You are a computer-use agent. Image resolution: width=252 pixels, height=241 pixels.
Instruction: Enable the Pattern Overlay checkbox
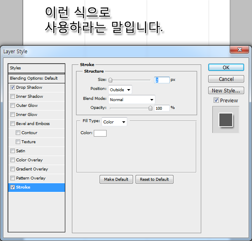[12, 178]
